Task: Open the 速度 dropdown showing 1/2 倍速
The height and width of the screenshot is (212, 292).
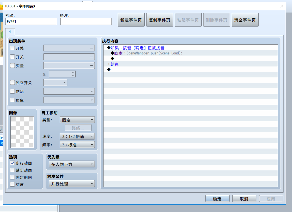Action: pos(77,136)
